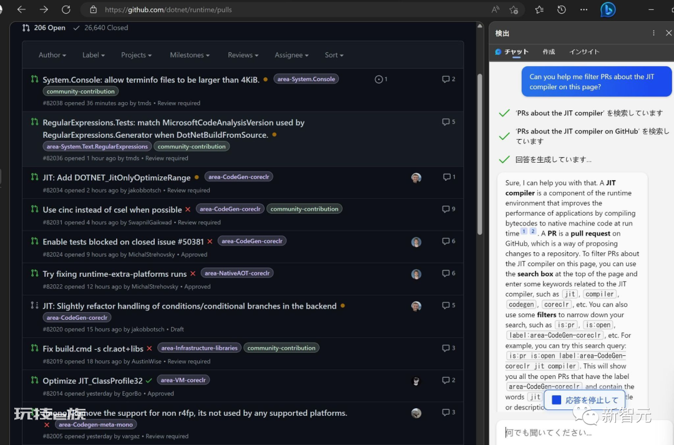Open linked issue count of System.Console PR
The image size is (674, 445).
(x=381, y=79)
